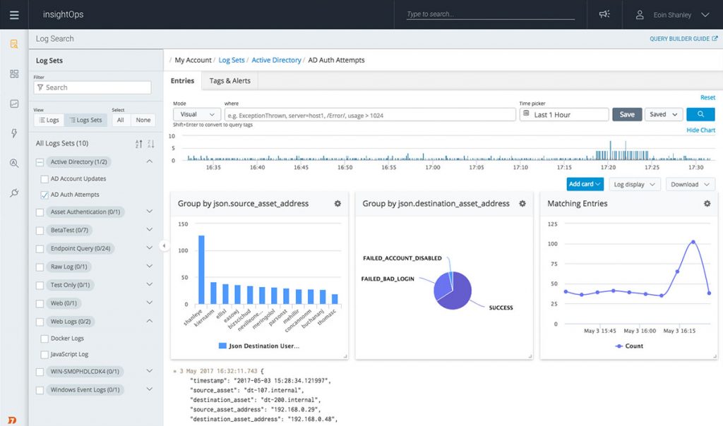Select the Logs view tab
Viewport: 723px width, 426px height.
pos(49,120)
